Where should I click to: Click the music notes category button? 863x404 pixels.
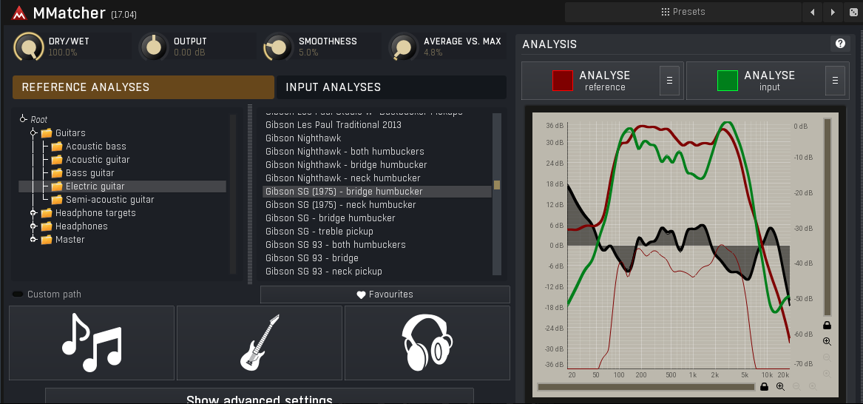click(92, 343)
